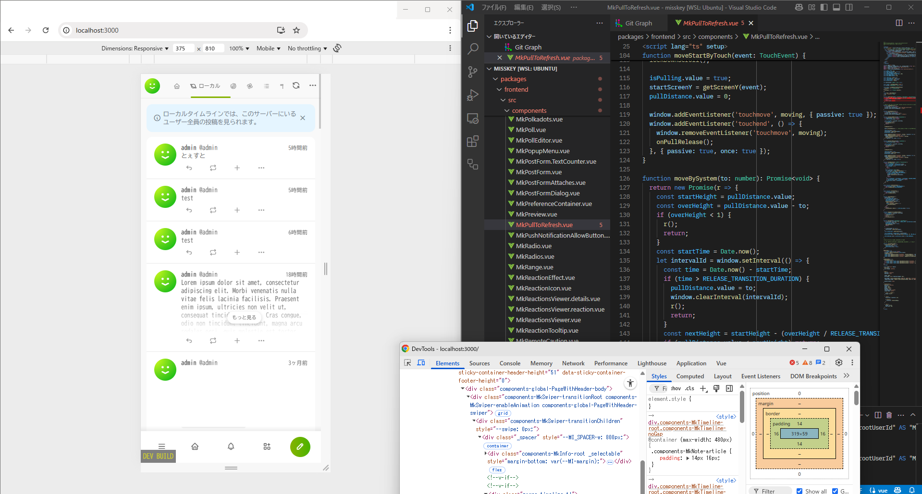Click the green post note pencil button
922x494 pixels.
point(300,446)
